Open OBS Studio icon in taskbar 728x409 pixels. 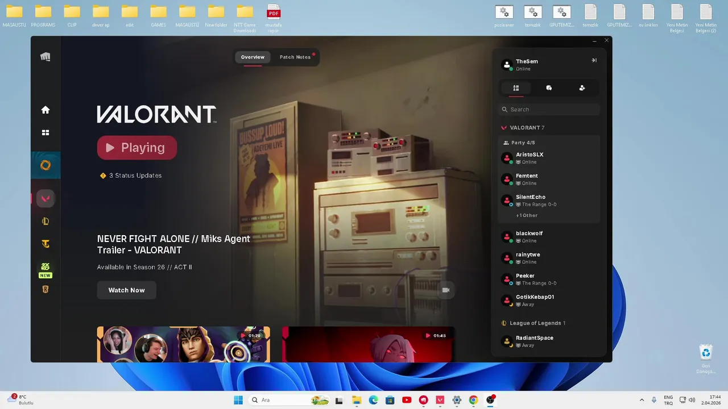[490, 400]
